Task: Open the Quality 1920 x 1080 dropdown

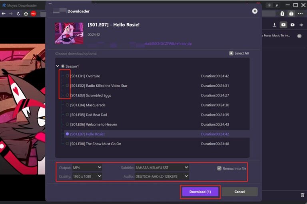Action: 87,176
